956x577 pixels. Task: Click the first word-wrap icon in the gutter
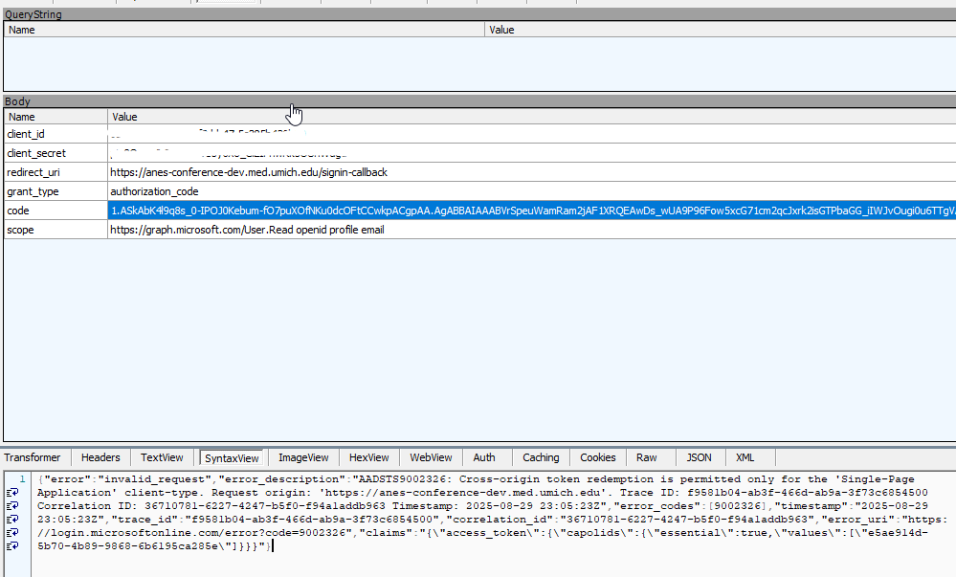pos(12,493)
